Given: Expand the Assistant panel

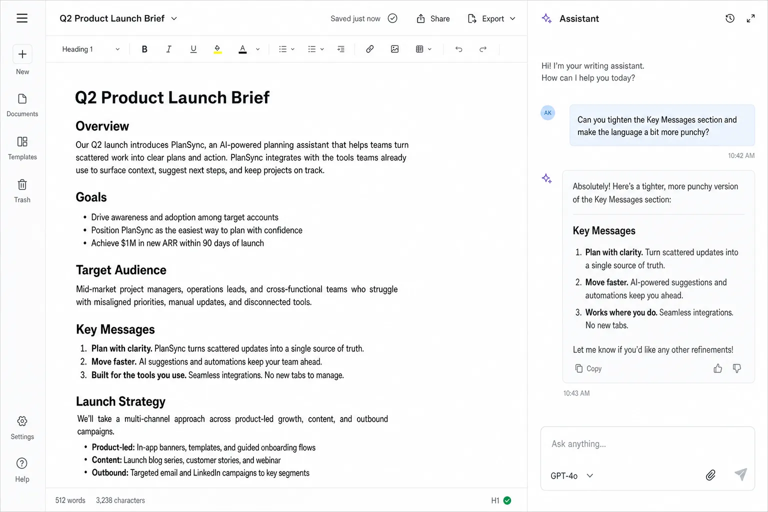Looking at the screenshot, I should tap(750, 18).
